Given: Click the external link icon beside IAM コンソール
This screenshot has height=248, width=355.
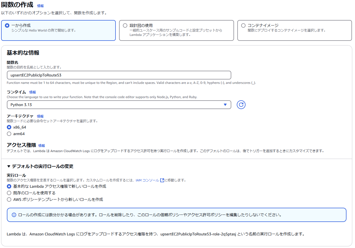Looking at the screenshot, I should [162, 180].
